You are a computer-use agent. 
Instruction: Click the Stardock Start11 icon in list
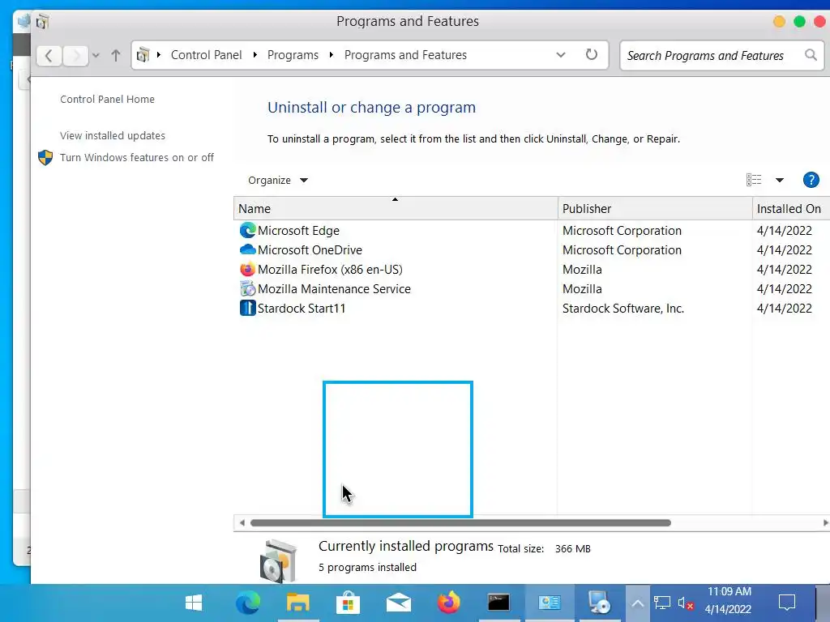pyautogui.click(x=247, y=308)
